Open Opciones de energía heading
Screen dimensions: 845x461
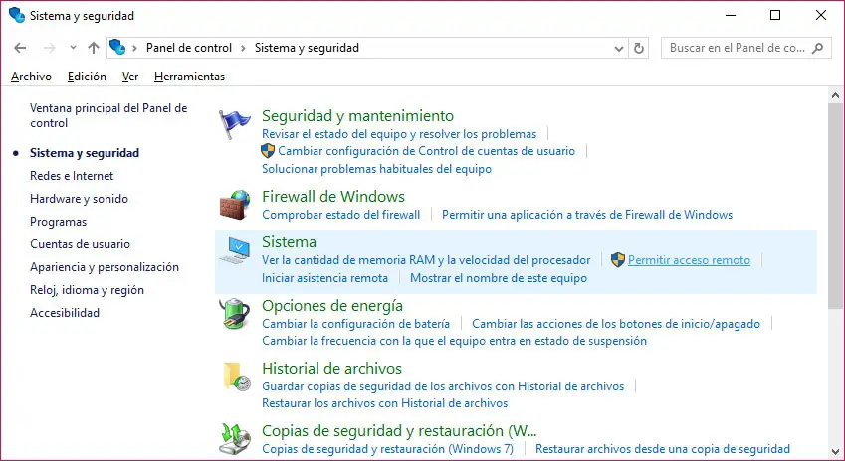(332, 306)
